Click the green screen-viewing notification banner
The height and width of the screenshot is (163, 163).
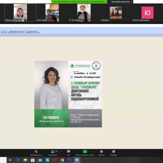click(79, 2)
